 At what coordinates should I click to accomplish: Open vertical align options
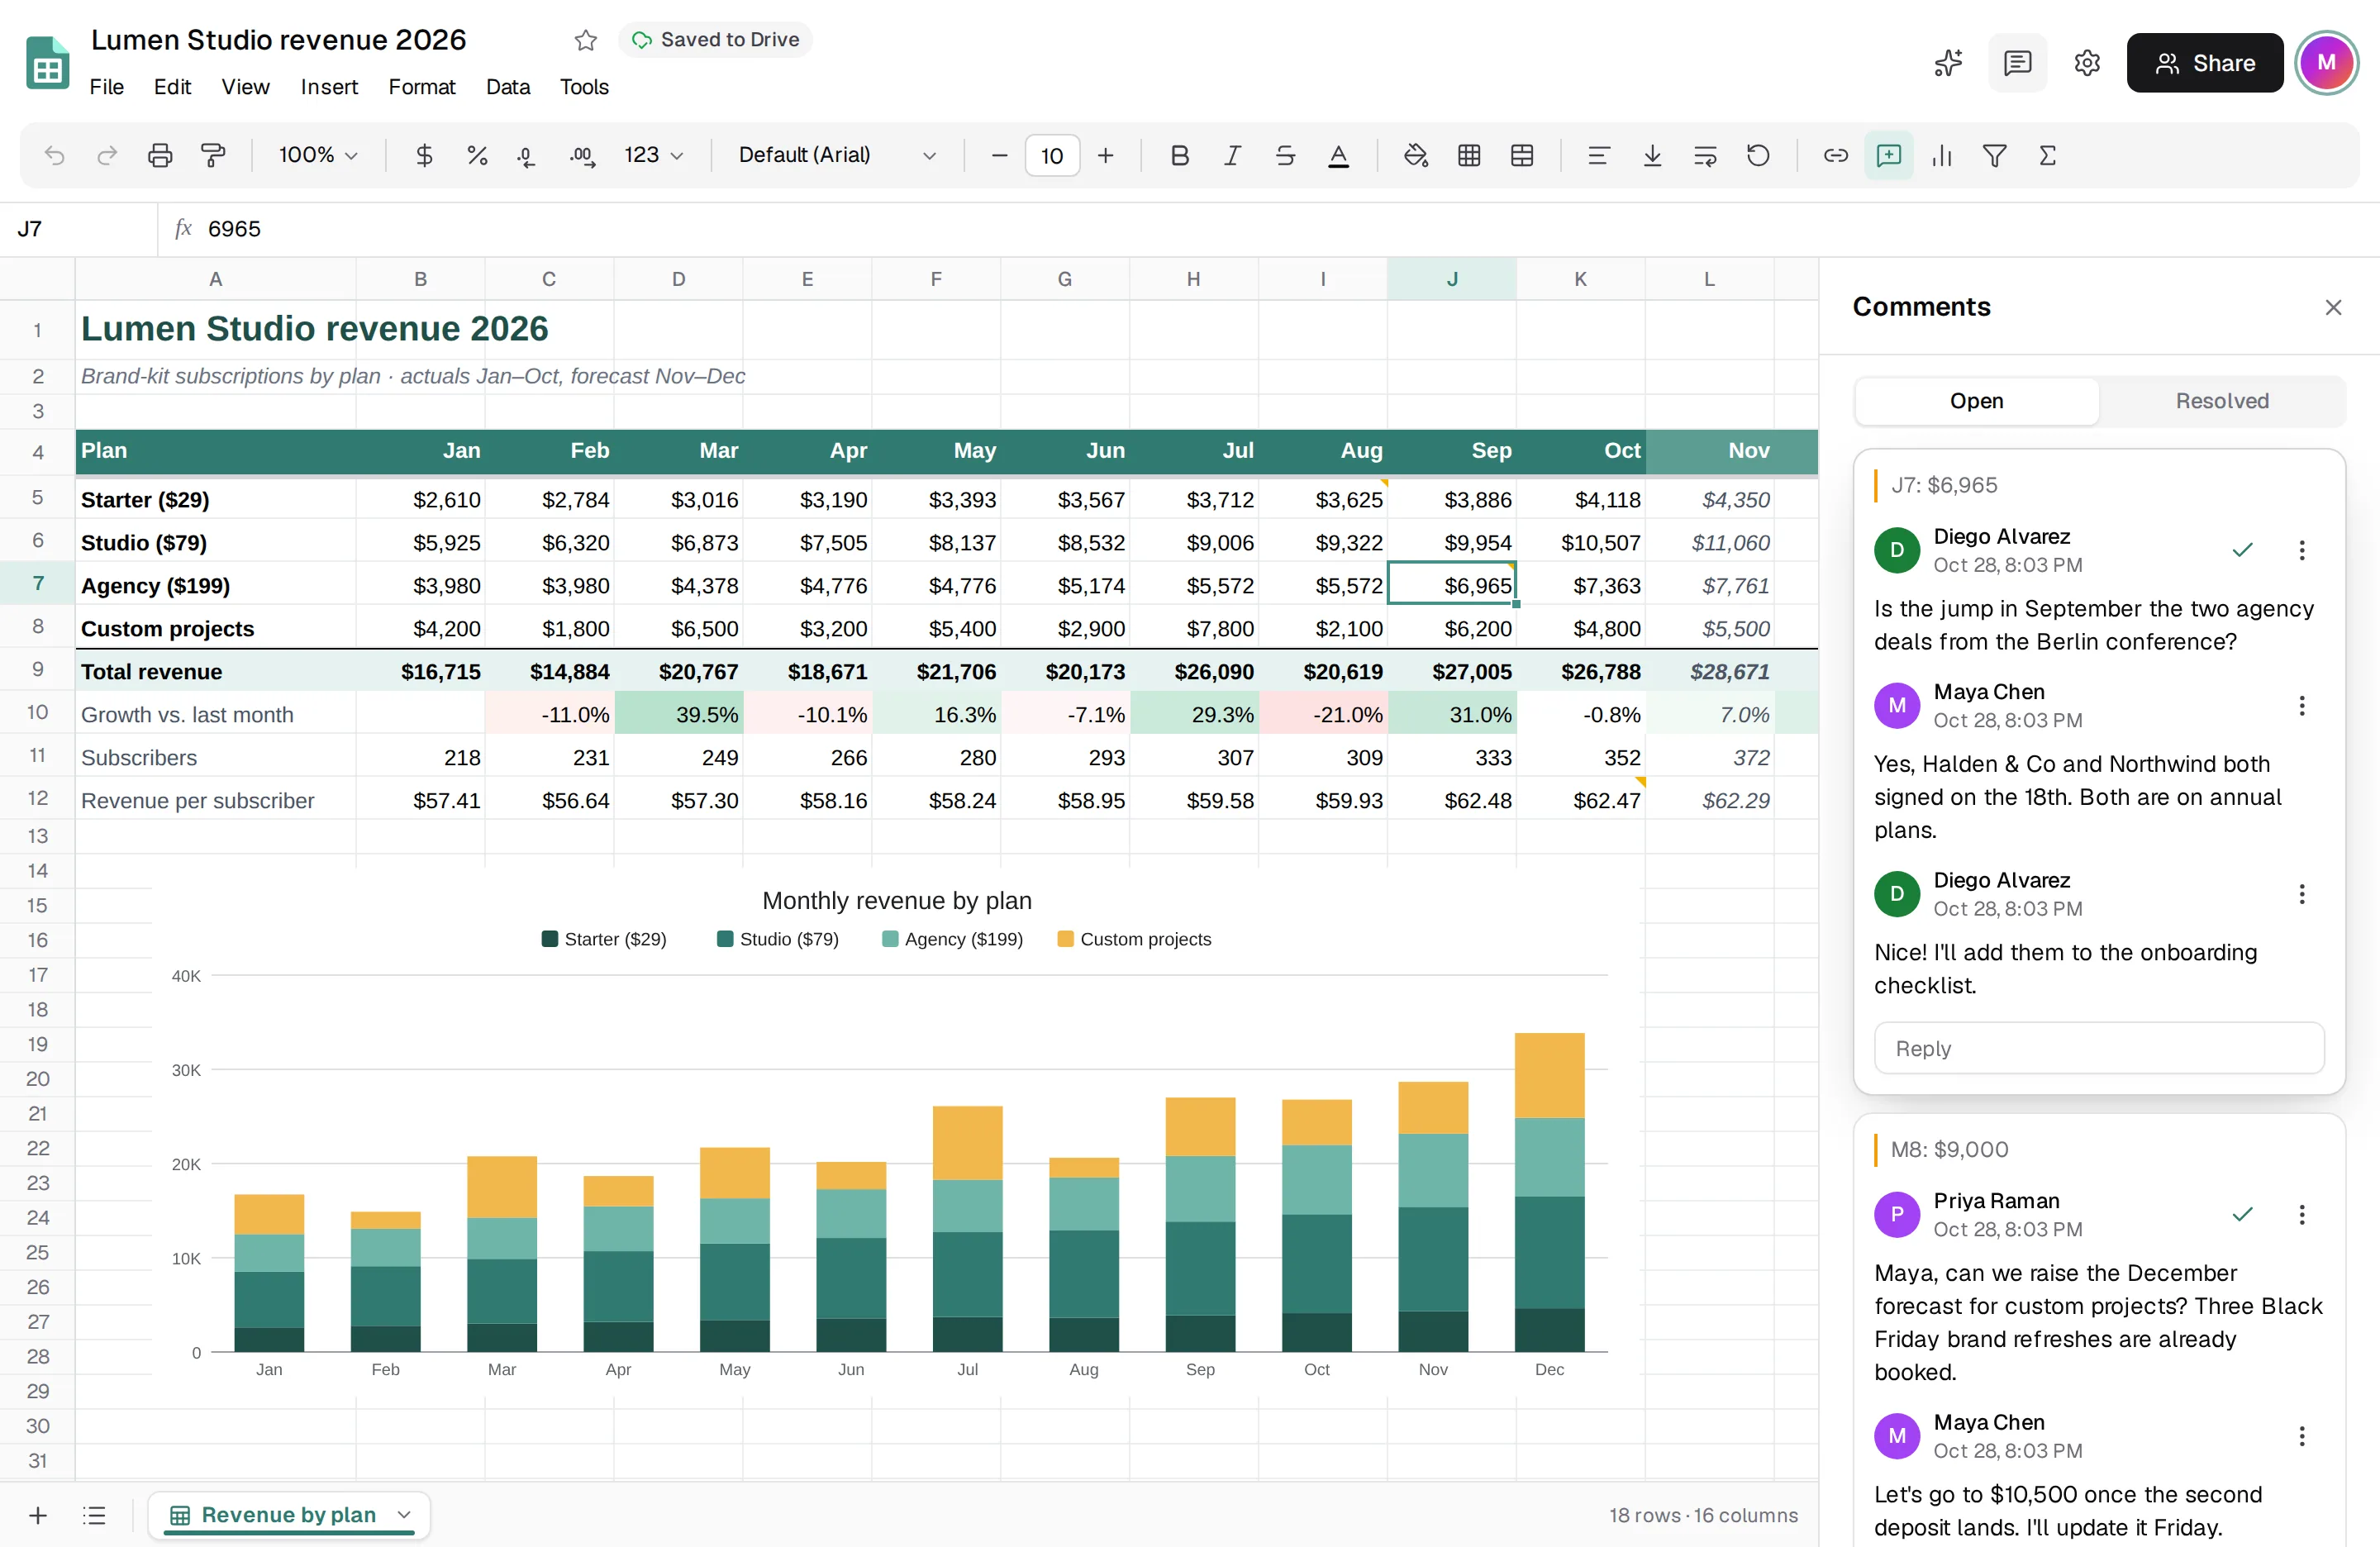[x=1653, y=155]
